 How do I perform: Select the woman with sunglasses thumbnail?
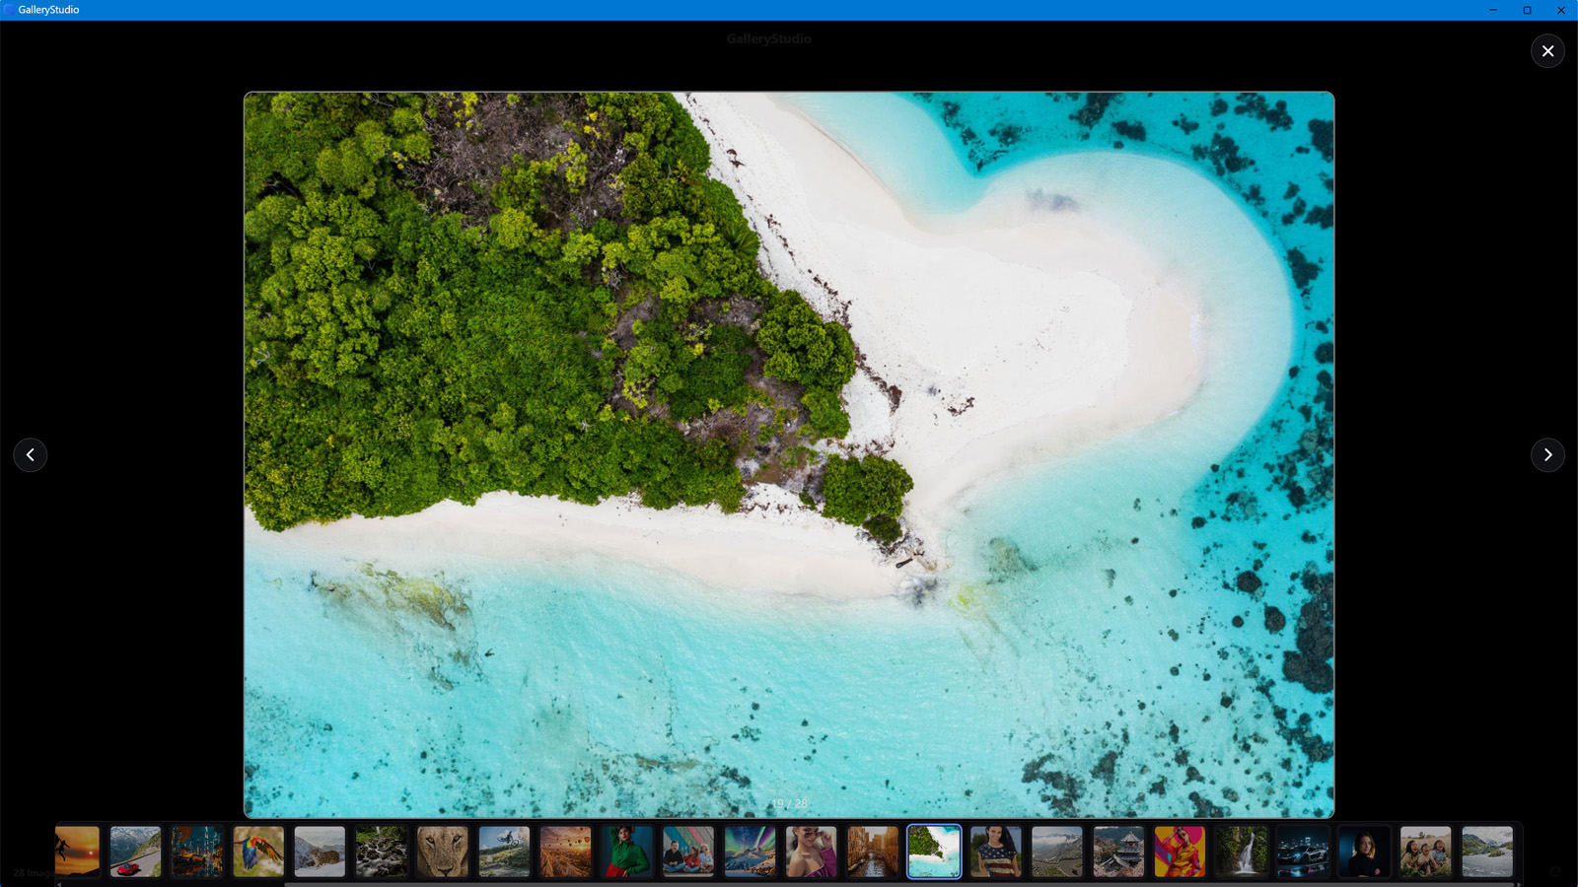(x=812, y=852)
